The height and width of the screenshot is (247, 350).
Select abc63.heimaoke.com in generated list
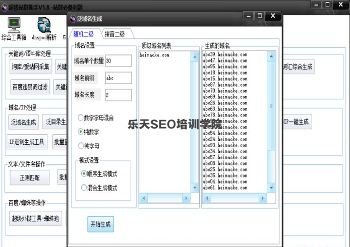point(225,109)
